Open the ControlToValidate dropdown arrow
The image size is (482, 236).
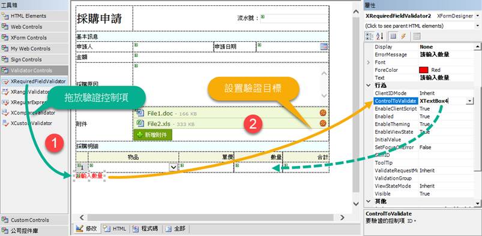470,101
